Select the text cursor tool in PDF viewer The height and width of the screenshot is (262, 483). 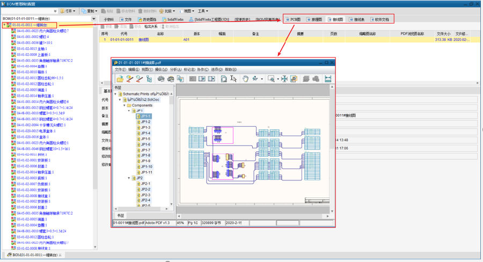[x=233, y=79]
